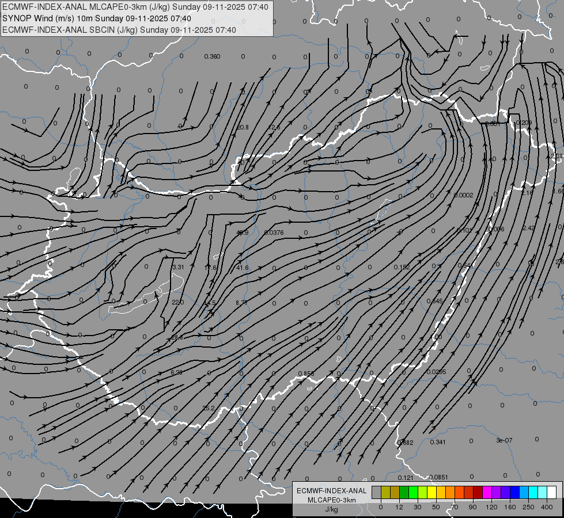Click the map value '0.341'
The height and width of the screenshot is (518, 564).
(x=438, y=442)
